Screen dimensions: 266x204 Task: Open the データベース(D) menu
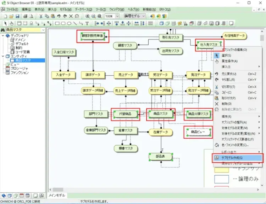[x=85, y=8]
